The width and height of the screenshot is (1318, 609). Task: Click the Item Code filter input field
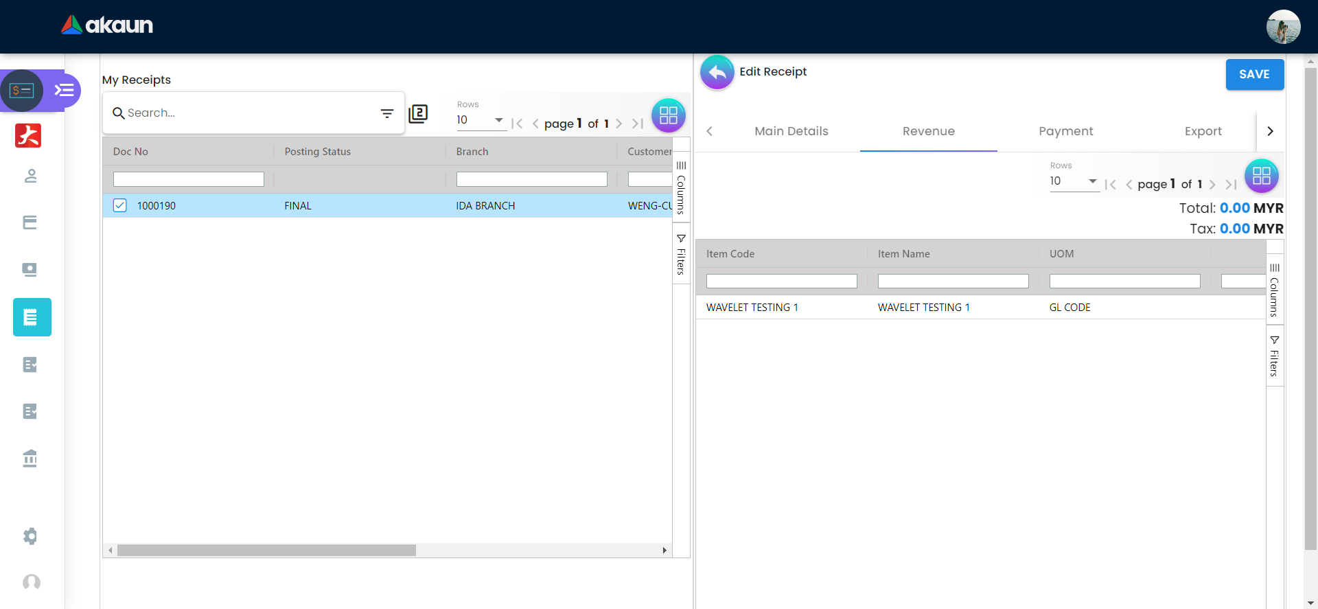(781, 281)
